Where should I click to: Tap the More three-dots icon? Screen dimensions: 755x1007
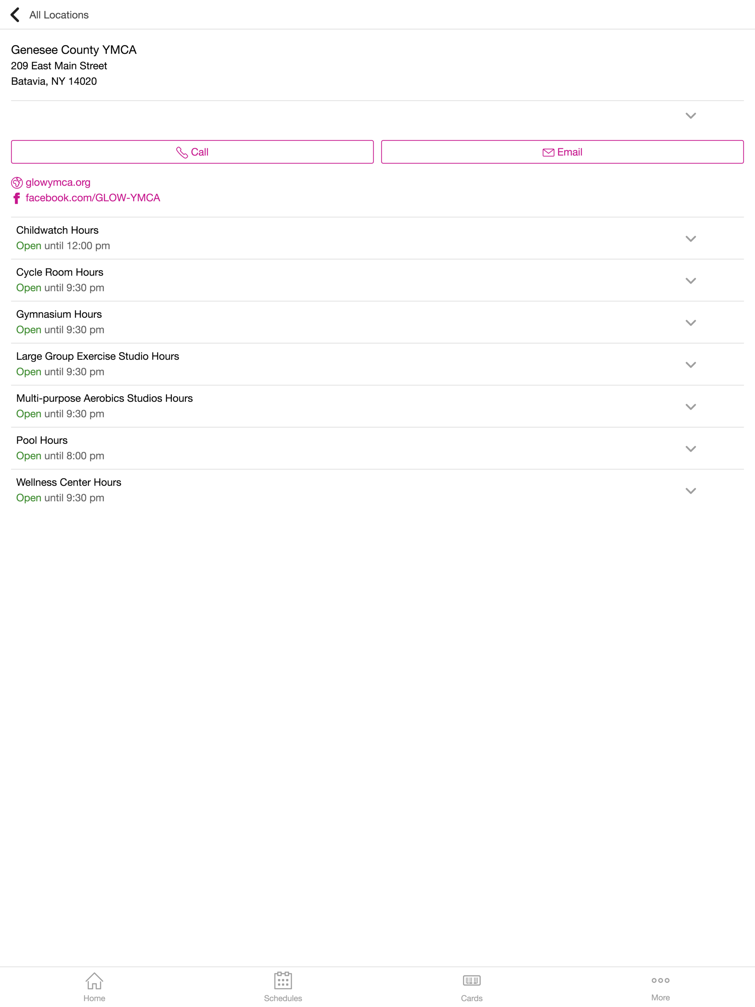point(660,980)
